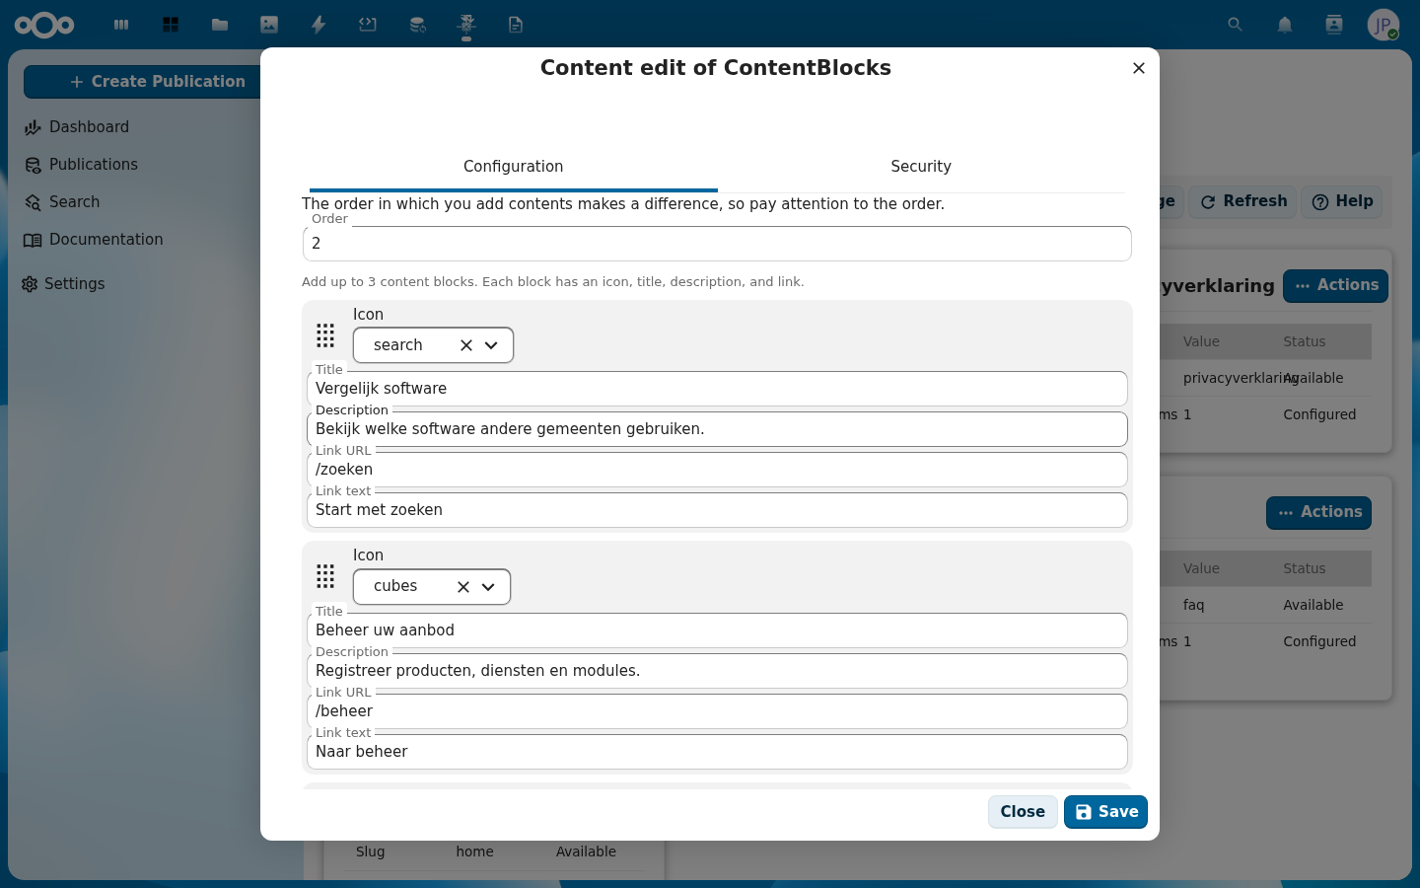This screenshot has width=1420, height=888.
Task: Switch to the Configuration tab
Action: click(513, 167)
